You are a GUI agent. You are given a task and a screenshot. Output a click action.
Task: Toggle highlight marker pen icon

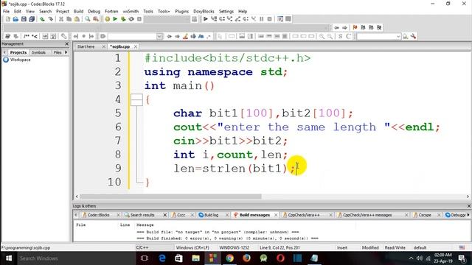pos(185,36)
